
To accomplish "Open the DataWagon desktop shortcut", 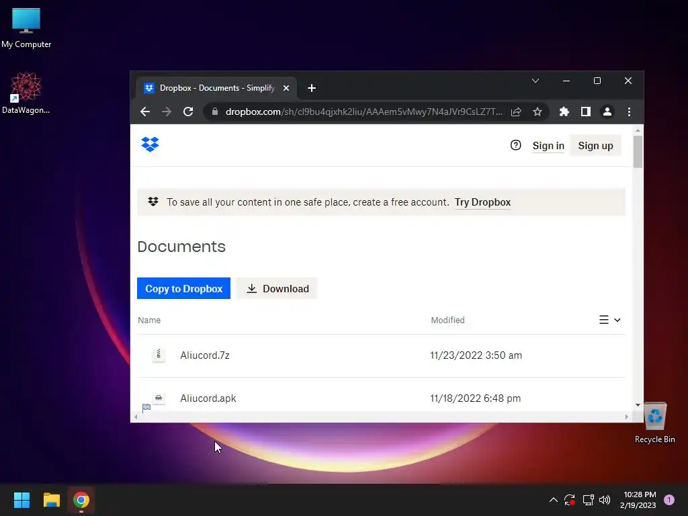I will [x=26, y=93].
